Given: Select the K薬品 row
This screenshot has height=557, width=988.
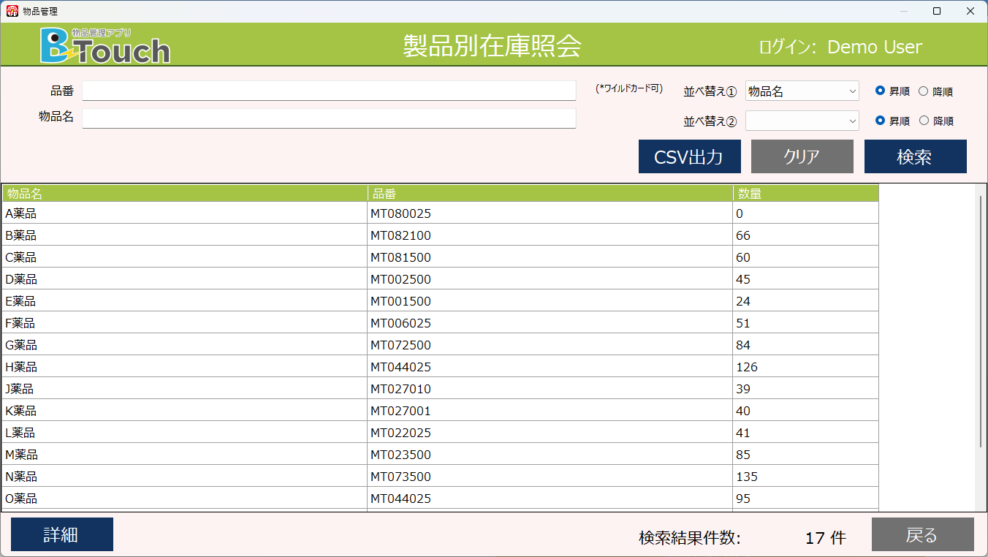Looking at the screenshot, I should tap(440, 411).
